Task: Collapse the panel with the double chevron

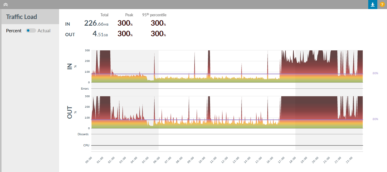Action: coord(5,5)
